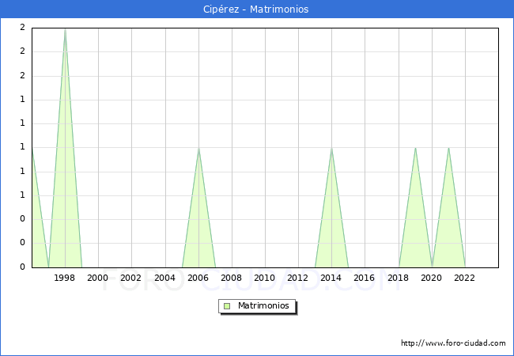Click the 2000 x-axis label
This screenshot has width=514, height=356.
point(97,278)
